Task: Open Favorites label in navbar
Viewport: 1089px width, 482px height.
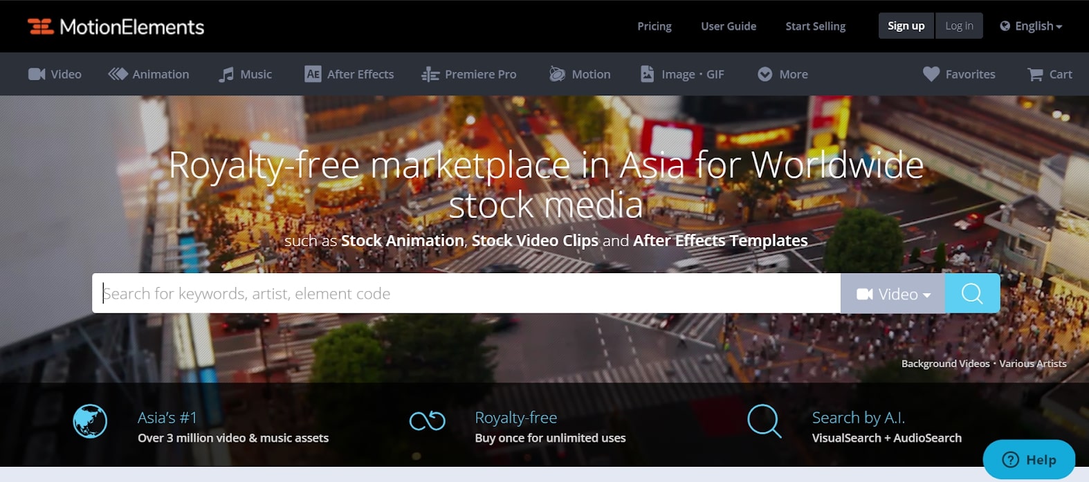Action: tap(970, 74)
